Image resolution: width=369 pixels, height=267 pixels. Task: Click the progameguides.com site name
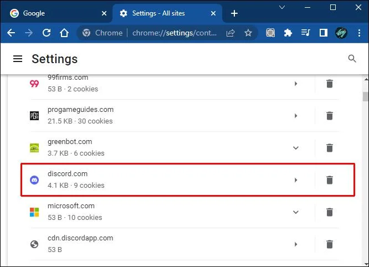click(x=80, y=110)
